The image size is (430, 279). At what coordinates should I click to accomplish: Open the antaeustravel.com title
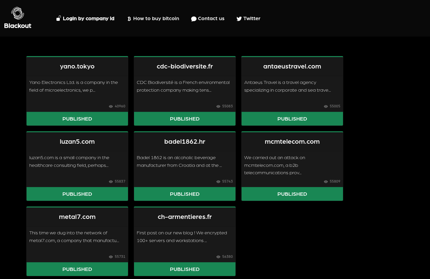(292, 66)
